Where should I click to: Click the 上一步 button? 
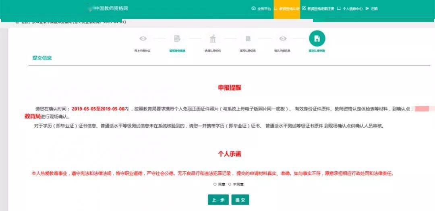(x=218, y=200)
